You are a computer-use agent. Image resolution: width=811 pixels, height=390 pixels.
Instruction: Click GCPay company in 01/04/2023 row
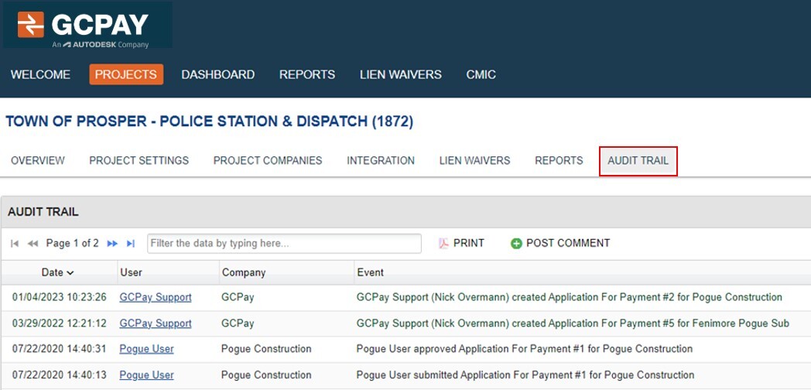coord(238,298)
